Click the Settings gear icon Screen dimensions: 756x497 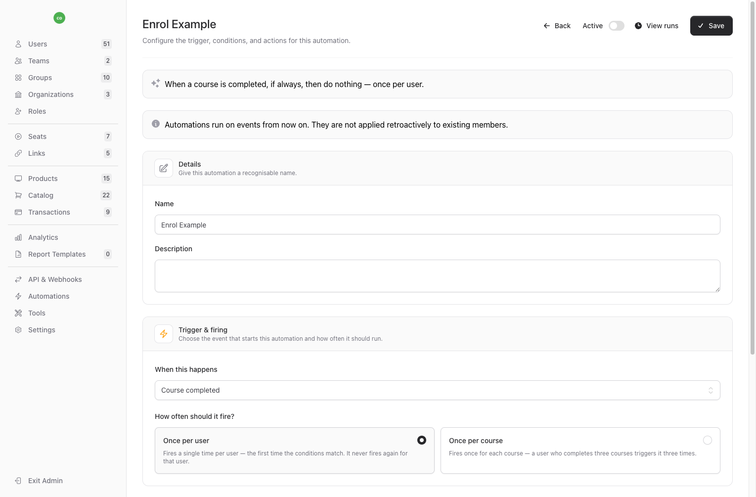(18, 330)
